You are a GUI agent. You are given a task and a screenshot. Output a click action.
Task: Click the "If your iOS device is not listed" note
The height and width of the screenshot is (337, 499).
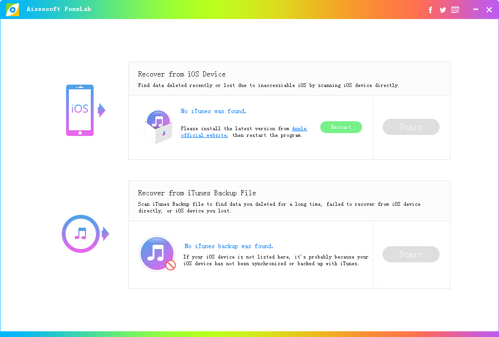(x=276, y=260)
